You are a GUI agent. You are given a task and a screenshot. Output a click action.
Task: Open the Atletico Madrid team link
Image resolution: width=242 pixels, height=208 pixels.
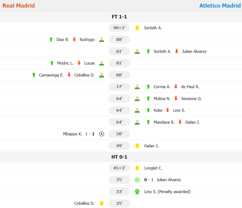(220, 6)
